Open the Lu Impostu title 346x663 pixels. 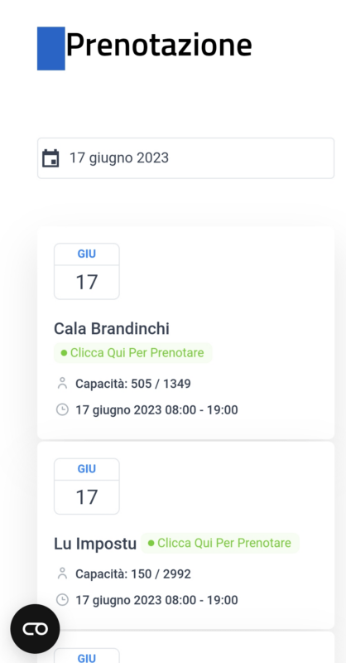[x=95, y=544]
